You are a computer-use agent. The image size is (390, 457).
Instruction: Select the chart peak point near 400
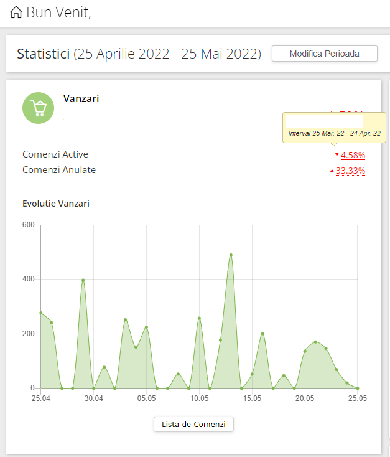(83, 280)
